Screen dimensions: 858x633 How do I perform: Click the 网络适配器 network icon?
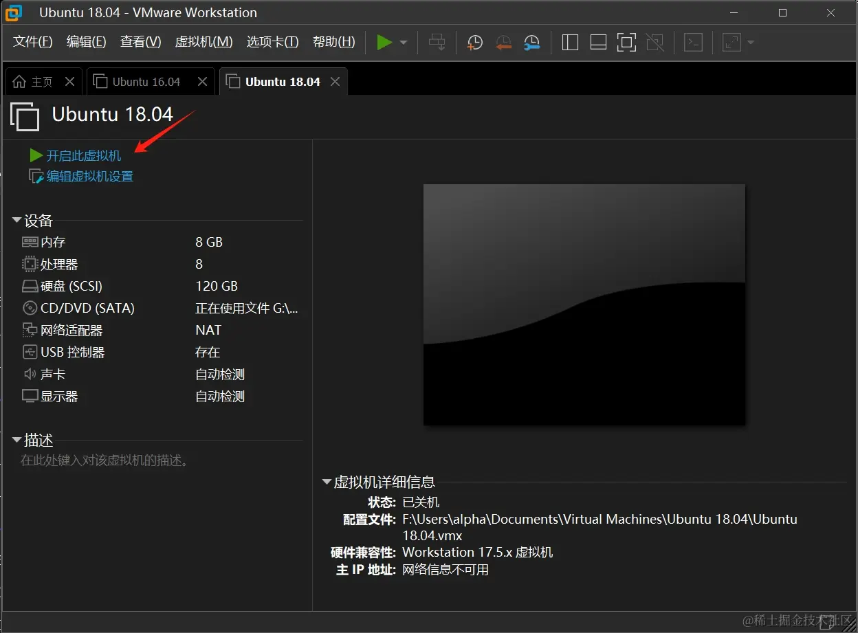(x=30, y=331)
